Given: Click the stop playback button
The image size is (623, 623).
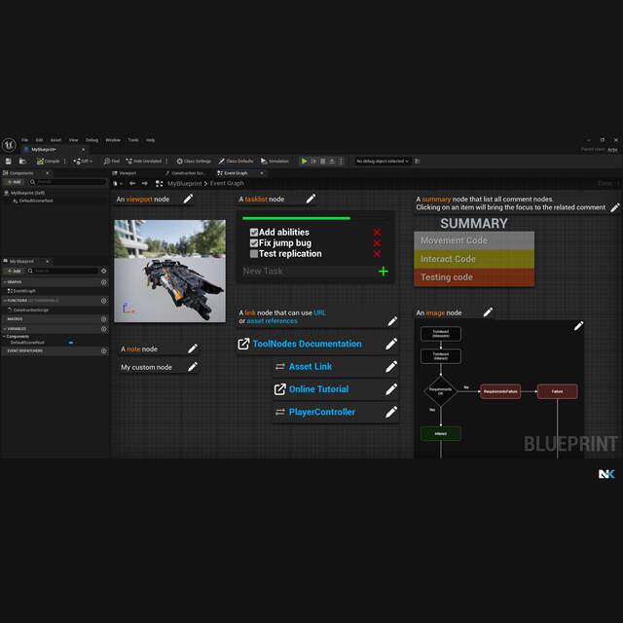Looking at the screenshot, I should (x=322, y=161).
